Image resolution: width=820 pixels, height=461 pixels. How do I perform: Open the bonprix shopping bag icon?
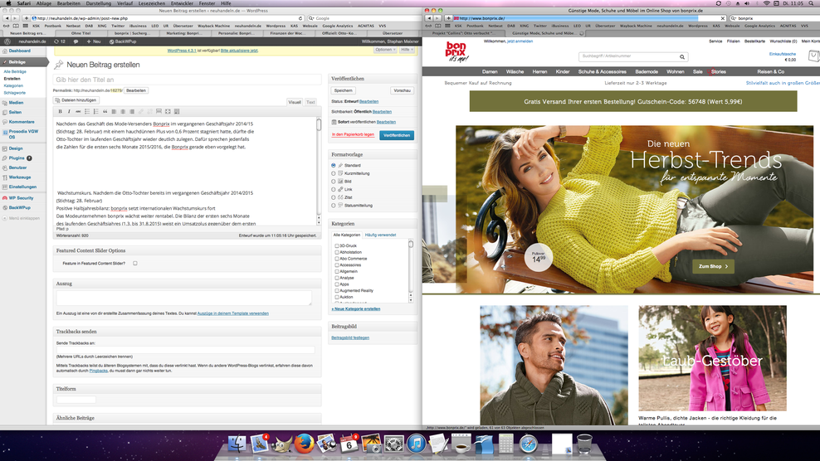point(813,56)
